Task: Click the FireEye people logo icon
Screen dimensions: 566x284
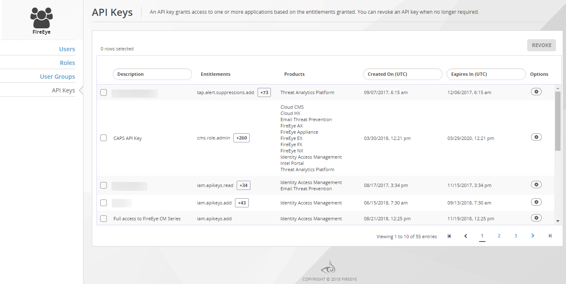Action: coord(42,18)
